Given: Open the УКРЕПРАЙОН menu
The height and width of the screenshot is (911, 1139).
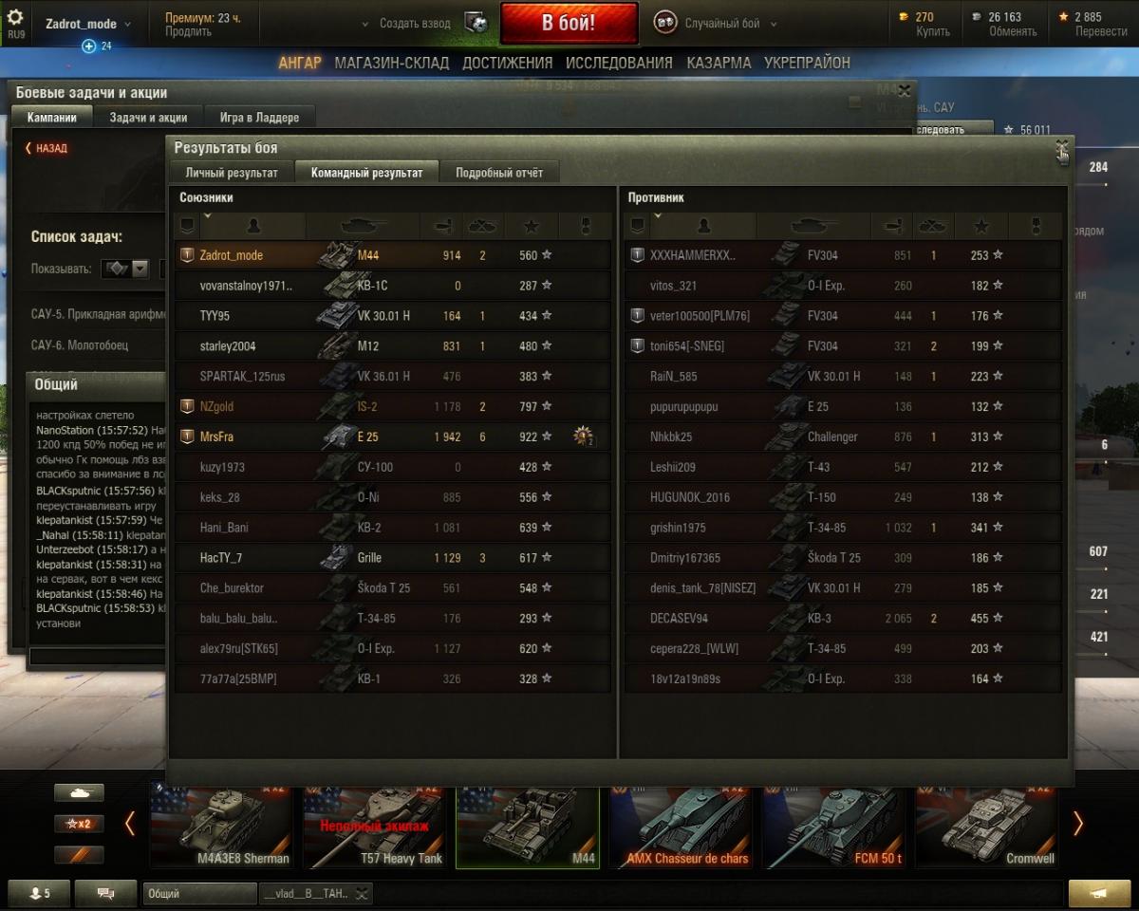Looking at the screenshot, I should 807,63.
